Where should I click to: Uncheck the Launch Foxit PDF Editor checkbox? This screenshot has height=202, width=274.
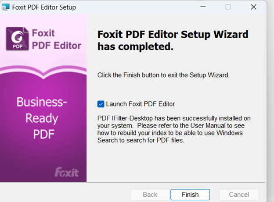(101, 104)
